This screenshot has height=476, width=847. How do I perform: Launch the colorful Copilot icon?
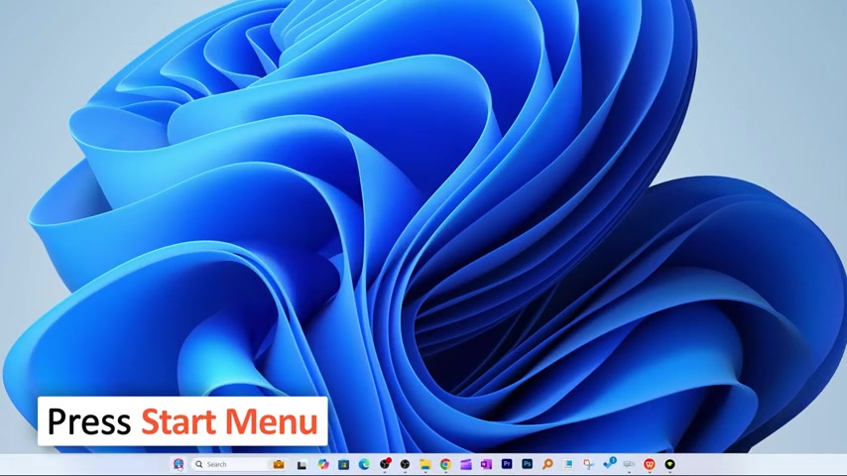click(x=323, y=464)
